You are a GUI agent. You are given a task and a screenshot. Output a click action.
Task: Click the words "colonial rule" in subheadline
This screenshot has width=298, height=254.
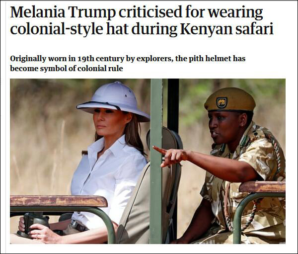pos(100,68)
